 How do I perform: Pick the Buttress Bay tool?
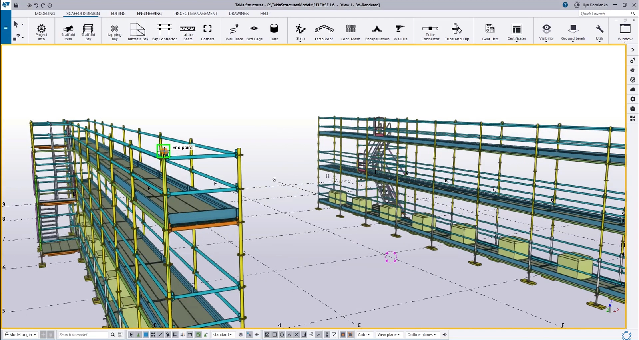138,32
